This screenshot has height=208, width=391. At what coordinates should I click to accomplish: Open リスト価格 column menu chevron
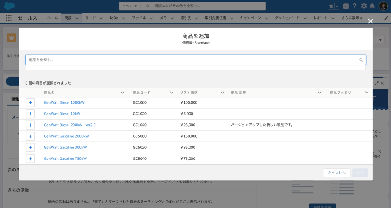(x=223, y=93)
